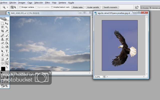Open the Go to Bridge icon

(136, 7)
